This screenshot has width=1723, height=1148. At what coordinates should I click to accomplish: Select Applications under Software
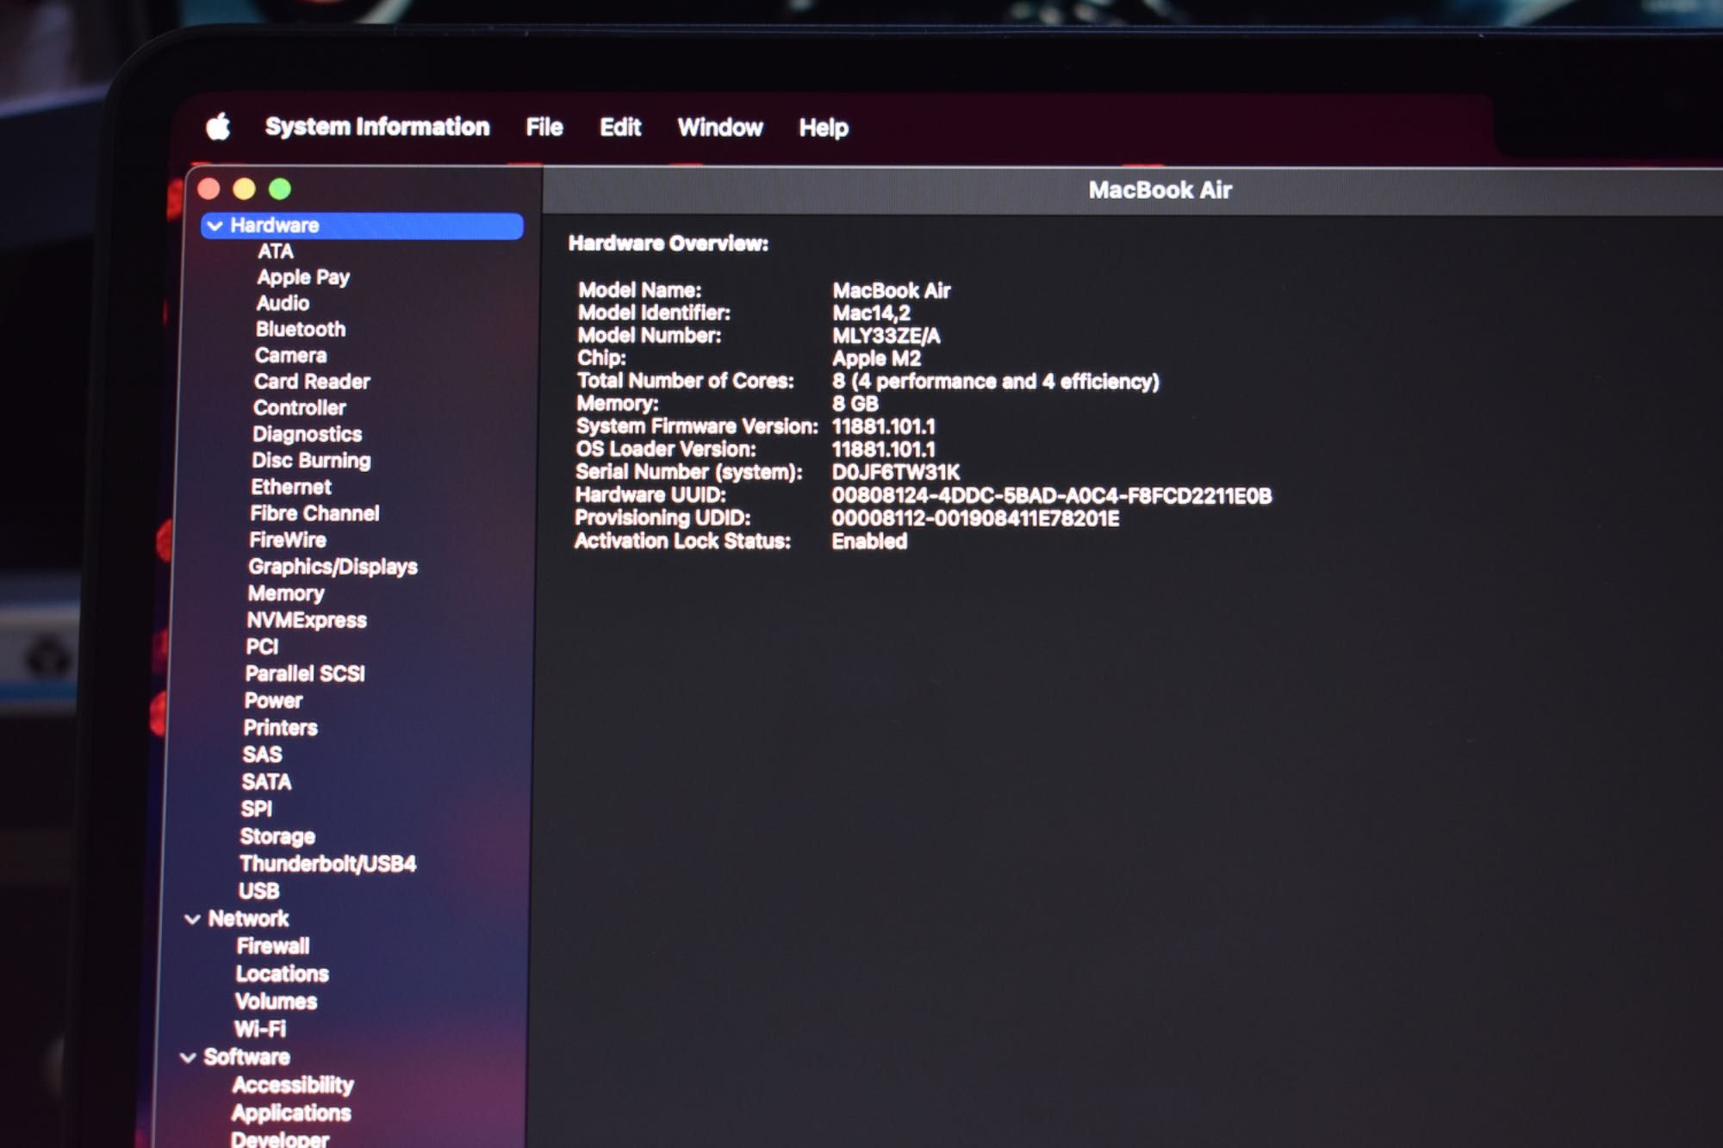click(x=291, y=1114)
